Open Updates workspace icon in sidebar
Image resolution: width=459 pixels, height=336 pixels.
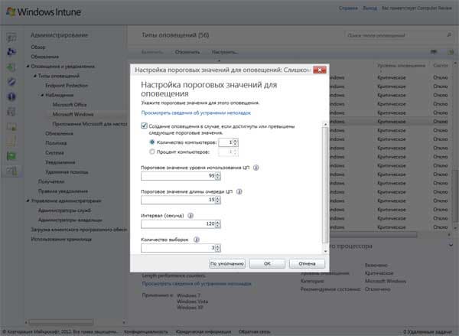pyautogui.click(x=11, y=67)
